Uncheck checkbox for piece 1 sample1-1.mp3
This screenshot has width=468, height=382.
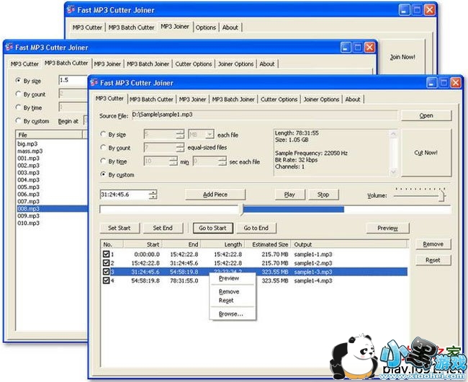[x=106, y=254]
